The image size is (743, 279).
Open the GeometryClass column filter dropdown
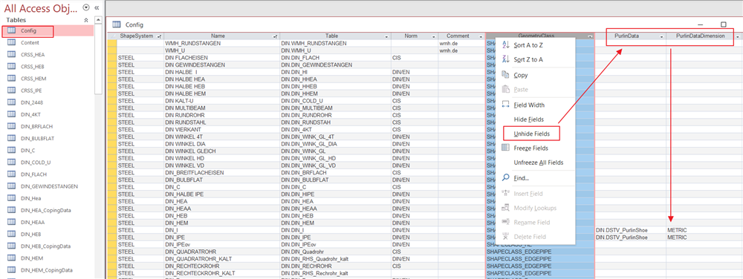[x=590, y=36]
